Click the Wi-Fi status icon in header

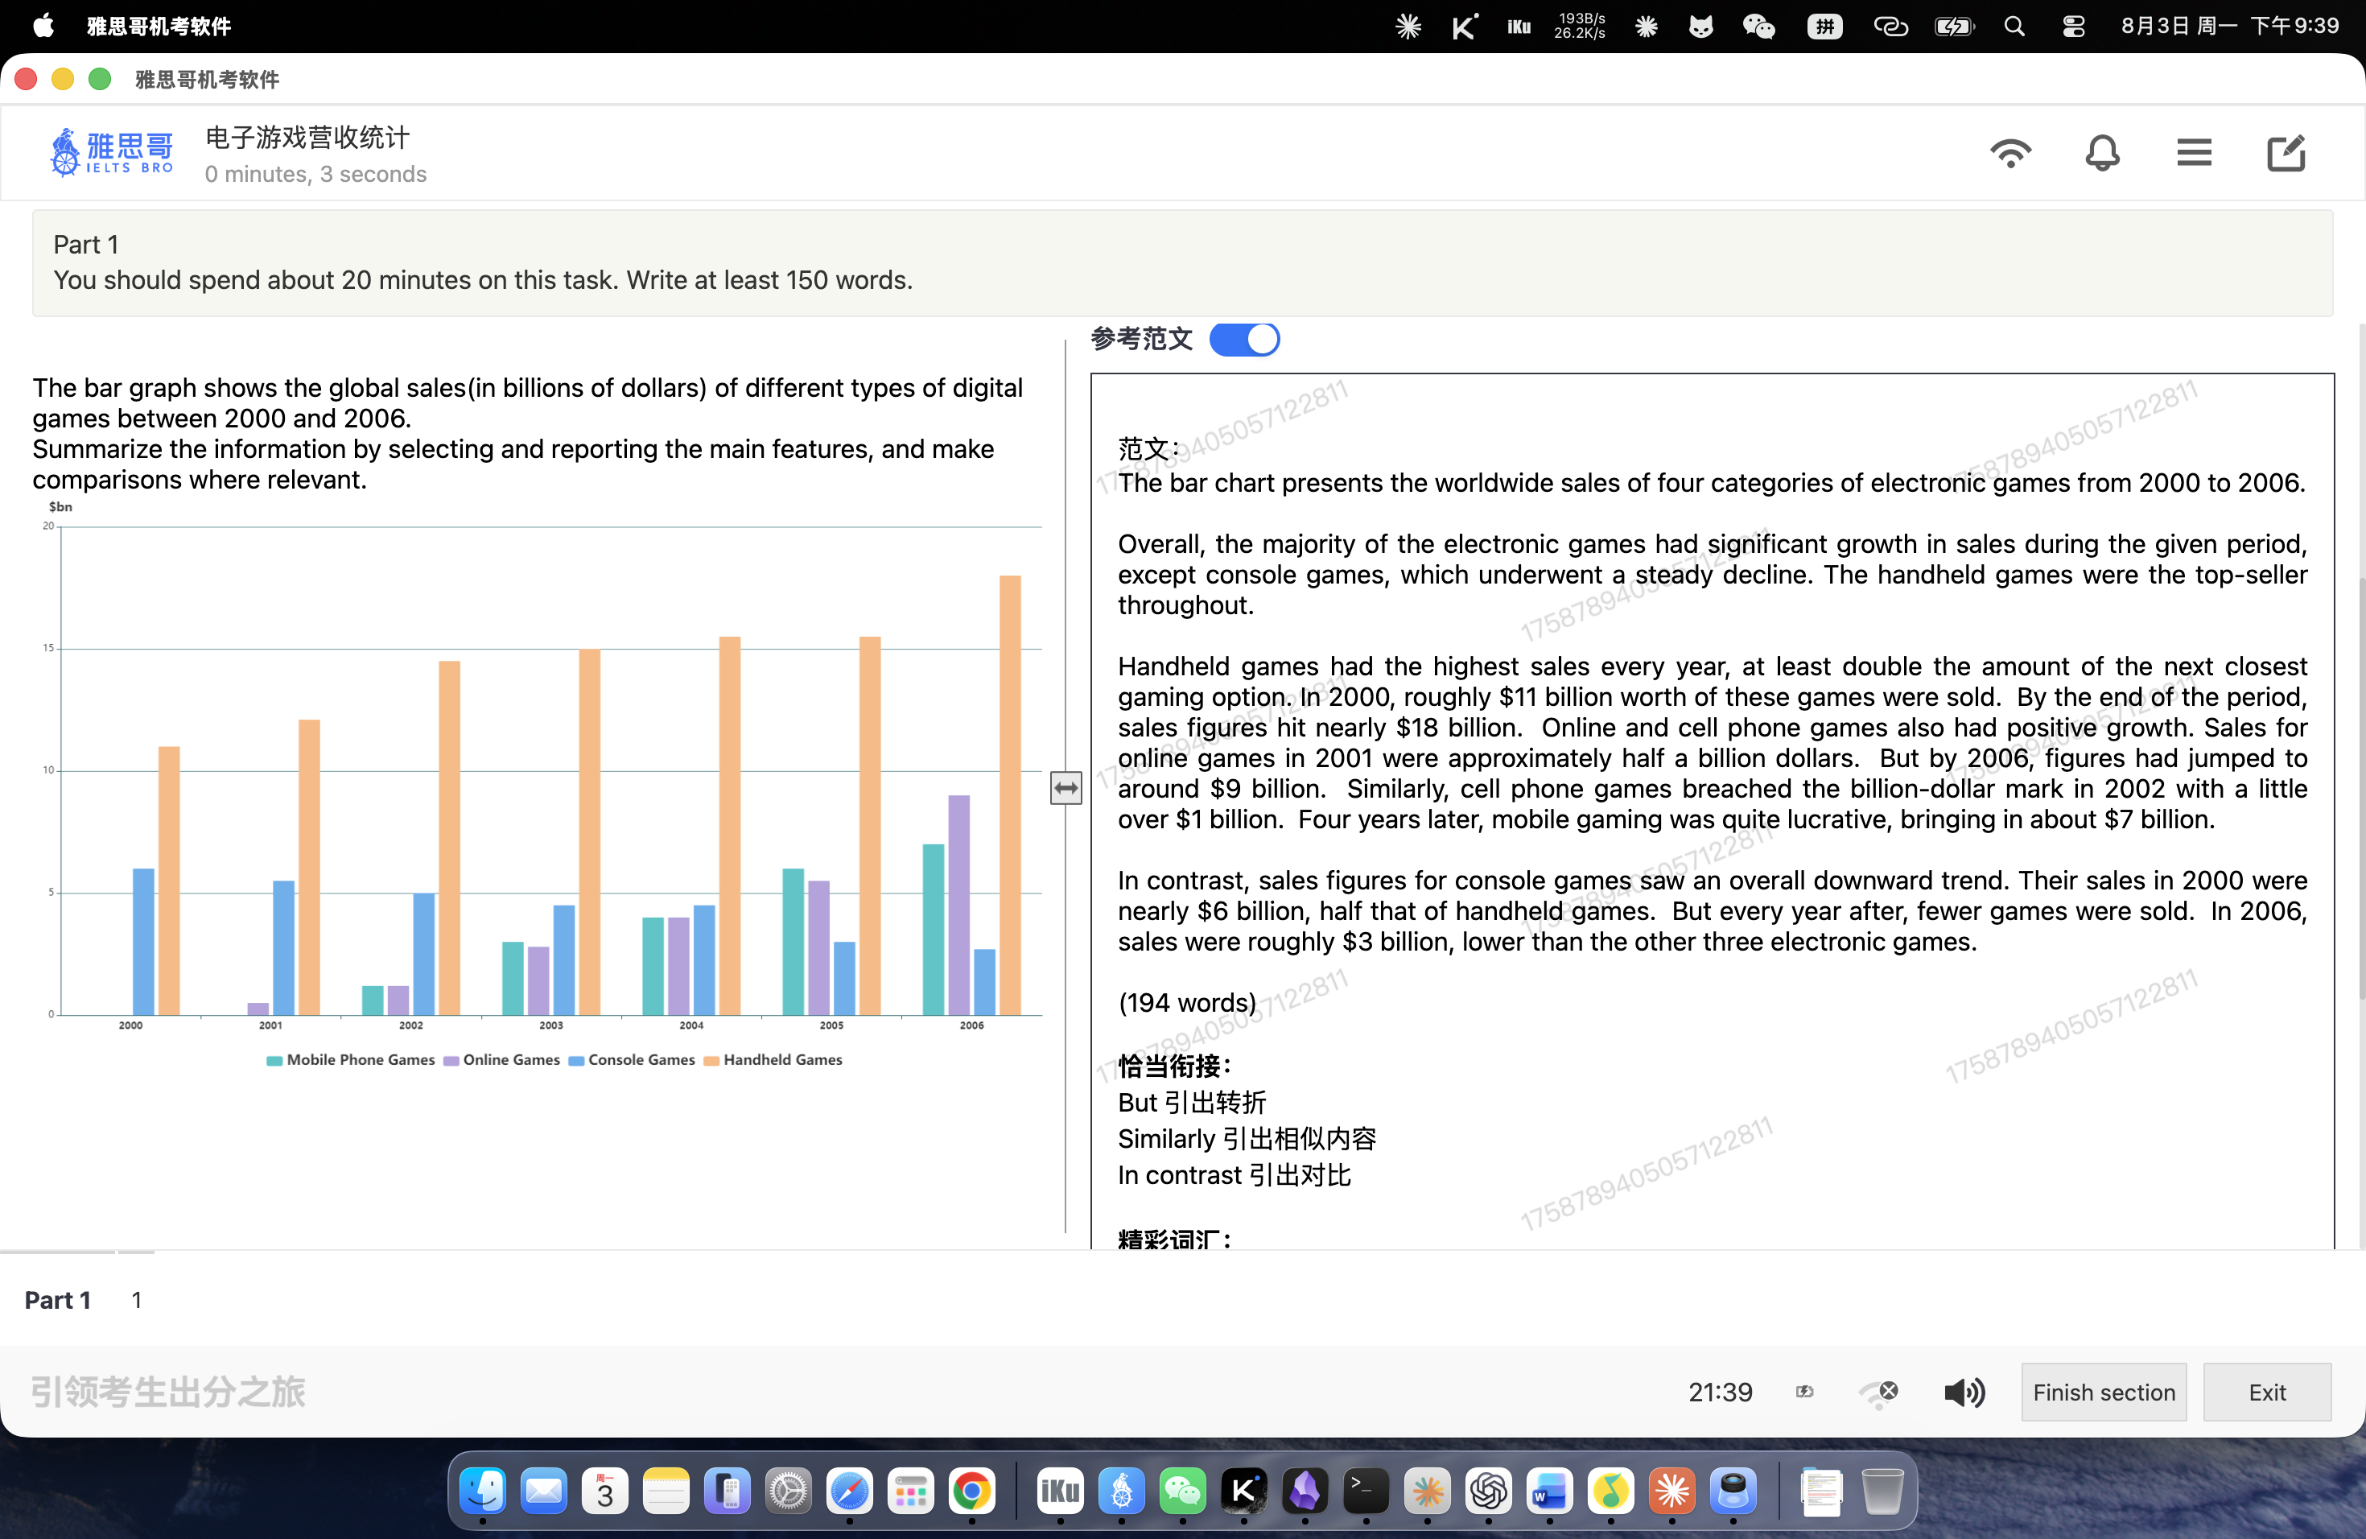(x=2010, y=153)
